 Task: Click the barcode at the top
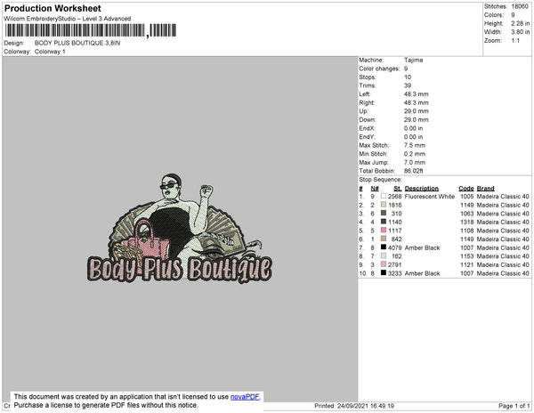(x=91, y=30)
